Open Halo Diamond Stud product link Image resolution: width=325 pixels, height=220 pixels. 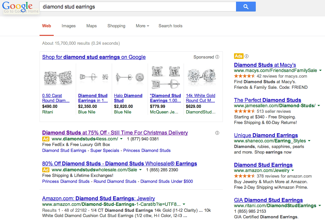(x=128, y=98)
